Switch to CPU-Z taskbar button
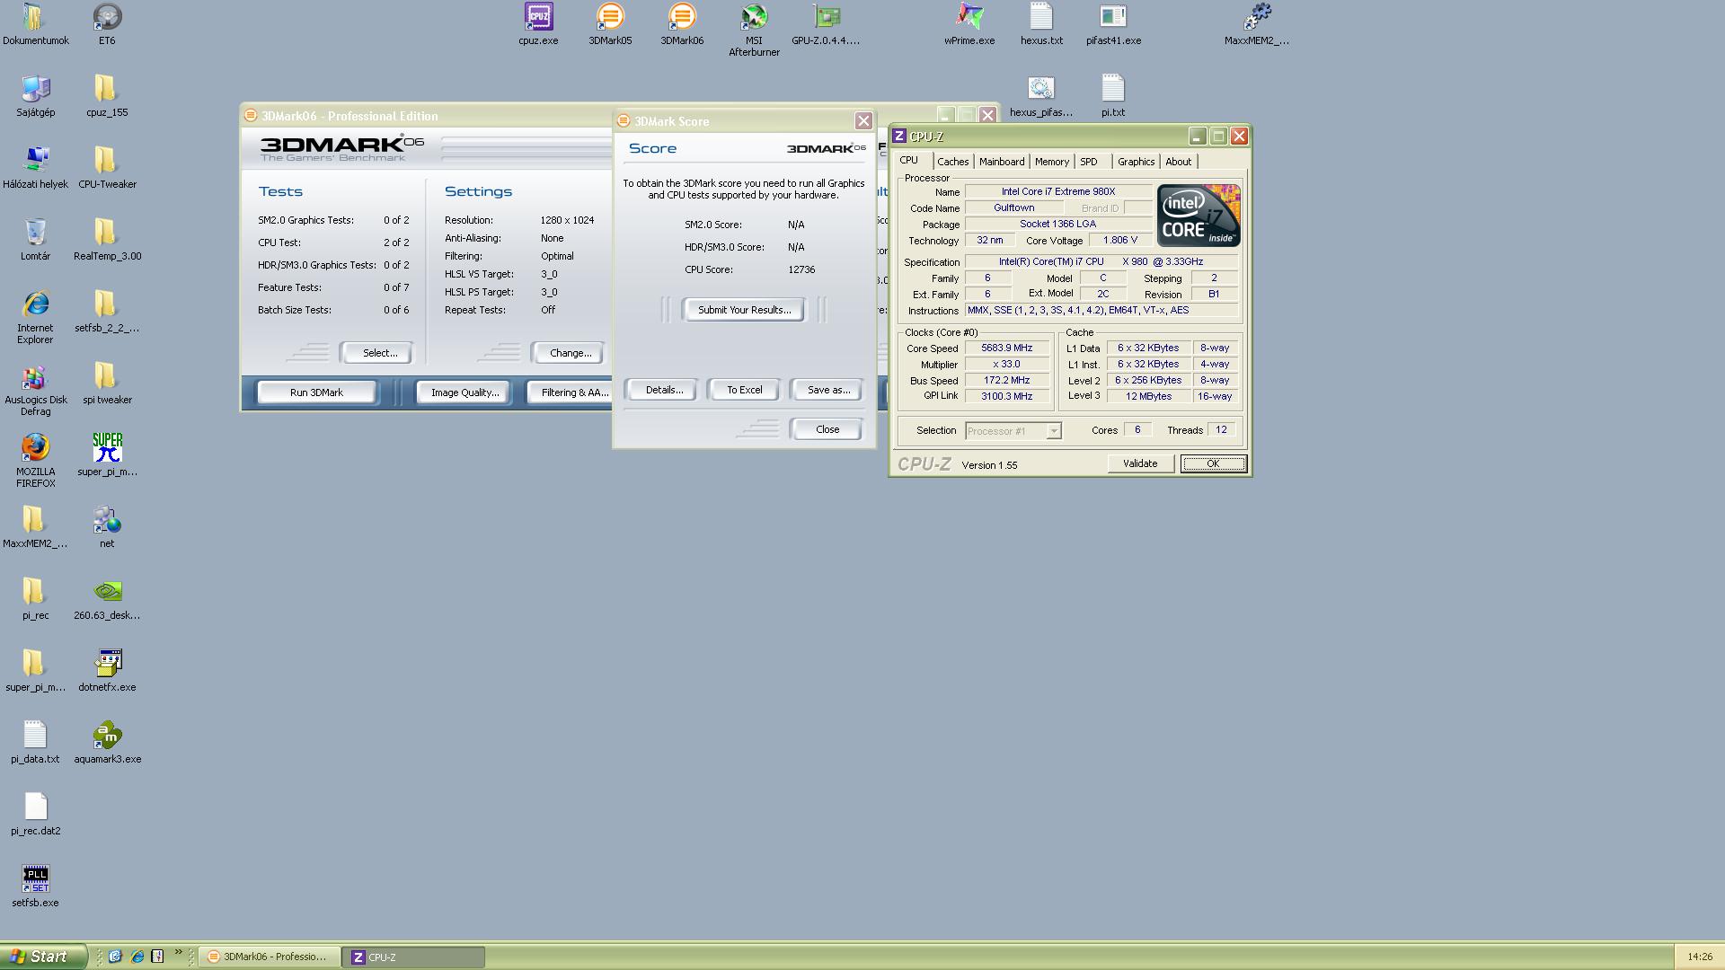 [x=413, y=957]
